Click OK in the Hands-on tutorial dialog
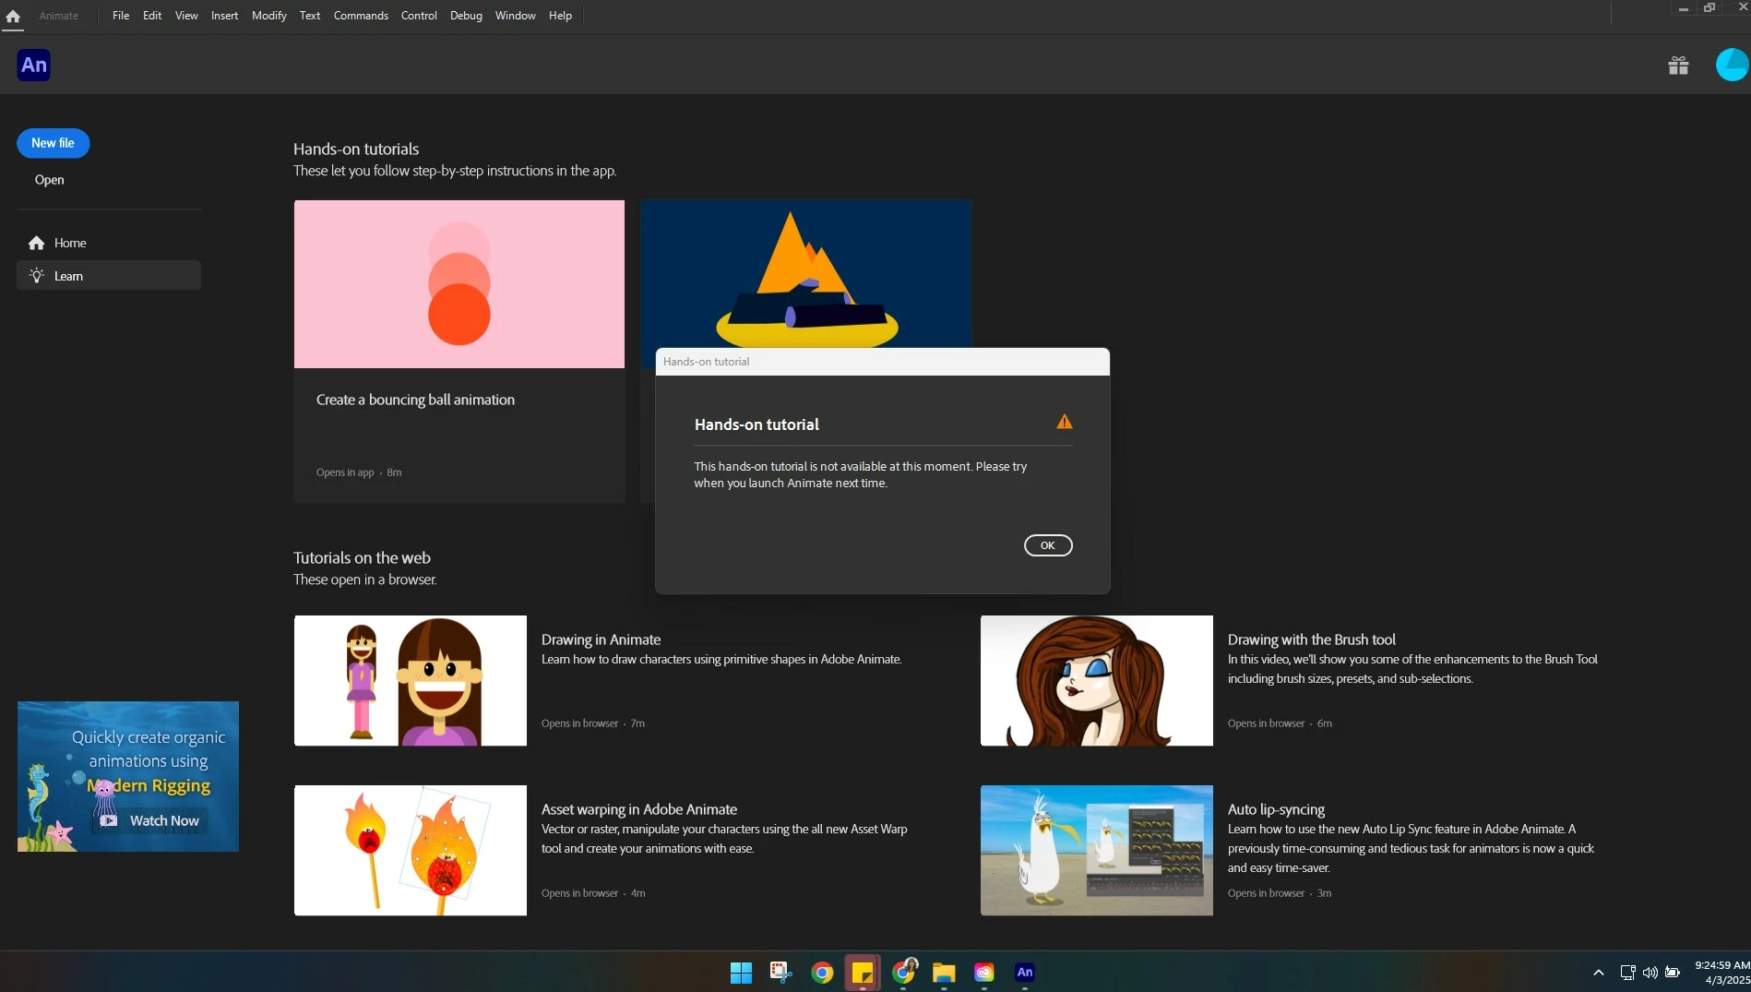 (1048, 545)
